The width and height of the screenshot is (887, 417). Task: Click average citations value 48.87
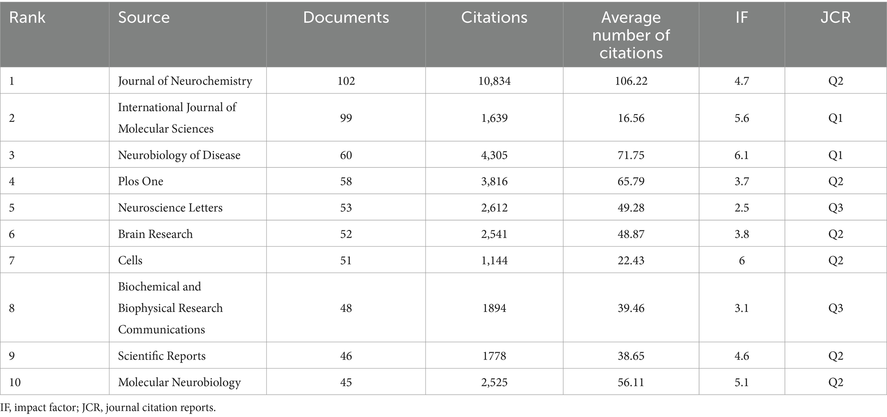pyautogui.click(x=631, y=234)
